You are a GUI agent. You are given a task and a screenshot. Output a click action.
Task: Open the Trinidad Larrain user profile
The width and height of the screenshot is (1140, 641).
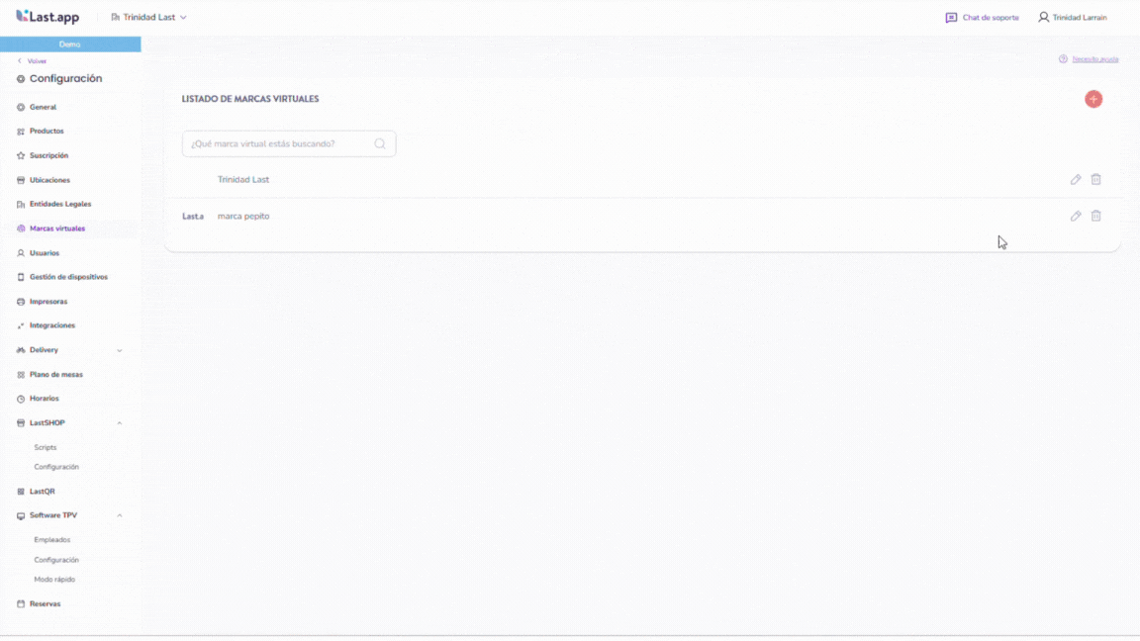pyautogui.click(x=1072, y=18)
